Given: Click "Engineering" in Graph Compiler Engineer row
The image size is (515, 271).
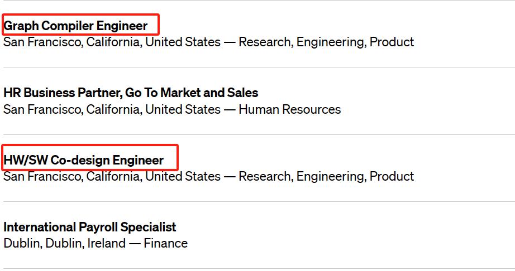Looking at the screenshot, I should coord(330,42).
